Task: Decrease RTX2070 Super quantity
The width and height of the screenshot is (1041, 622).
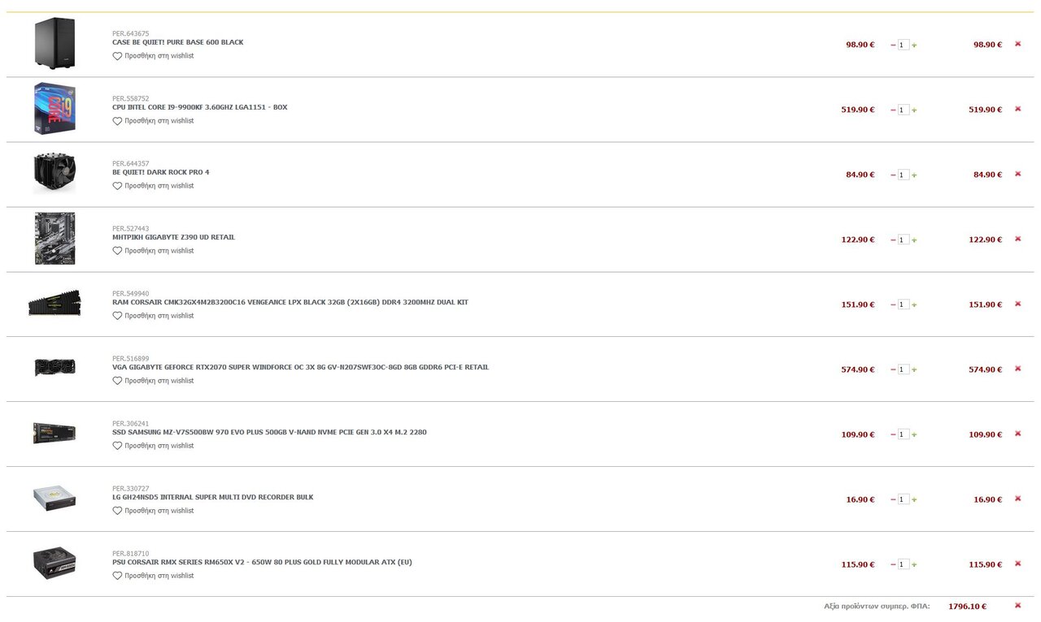Action: tap(893, 370)
